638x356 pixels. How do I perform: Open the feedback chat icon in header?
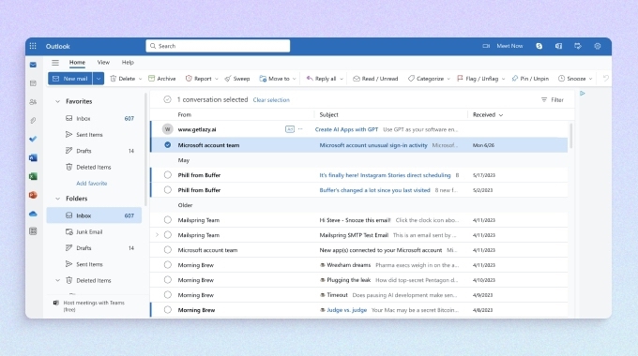pos(578,46)
